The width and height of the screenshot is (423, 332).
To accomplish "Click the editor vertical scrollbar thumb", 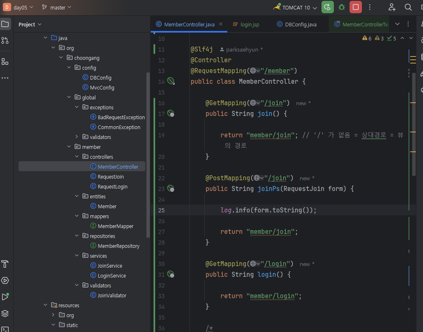I will [414, 124].
